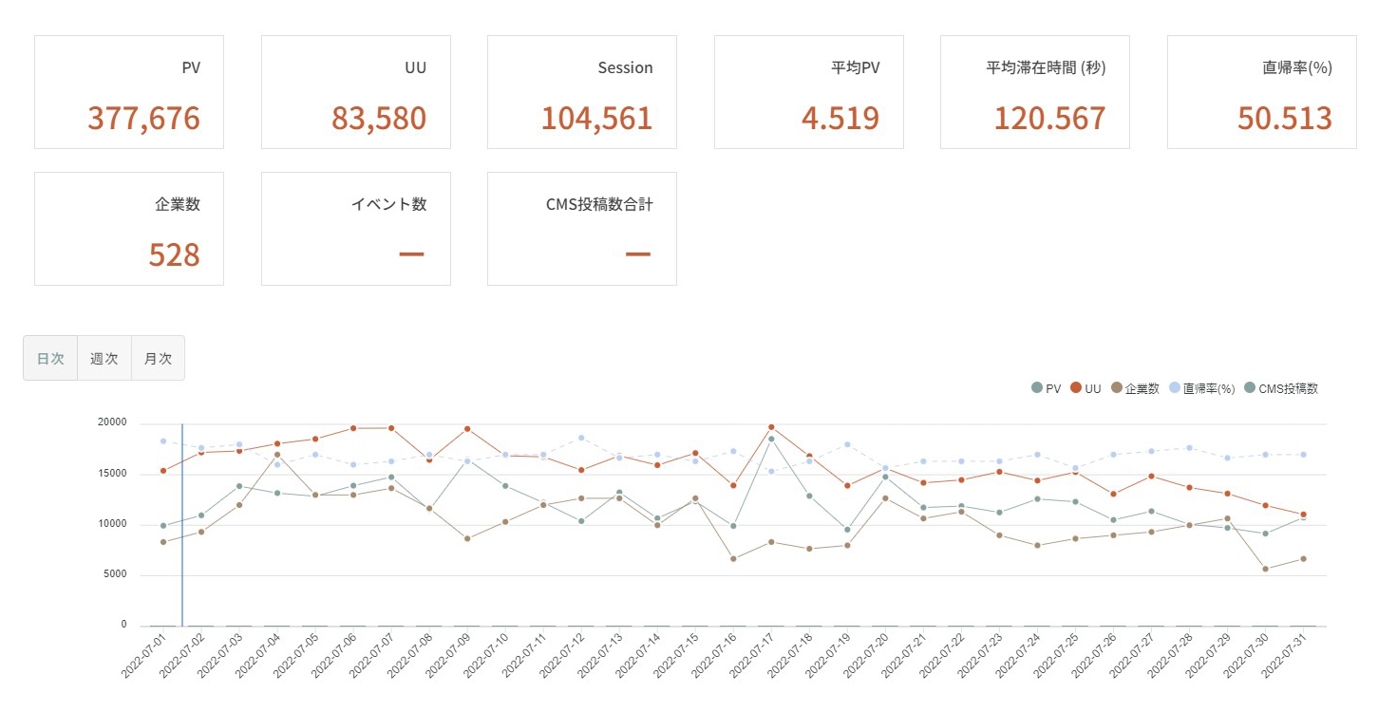Screen dimensions: 1397x712
Task: Click the 15000 y-axis label
Action: 111,474
